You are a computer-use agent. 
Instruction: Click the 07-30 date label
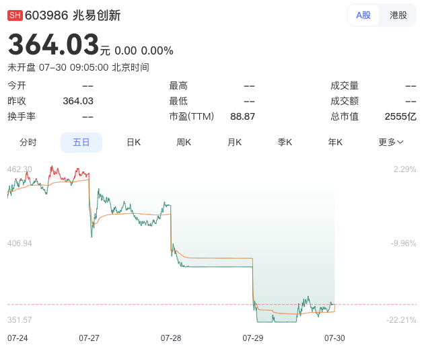pyautogui.click(x=334, y=338)
